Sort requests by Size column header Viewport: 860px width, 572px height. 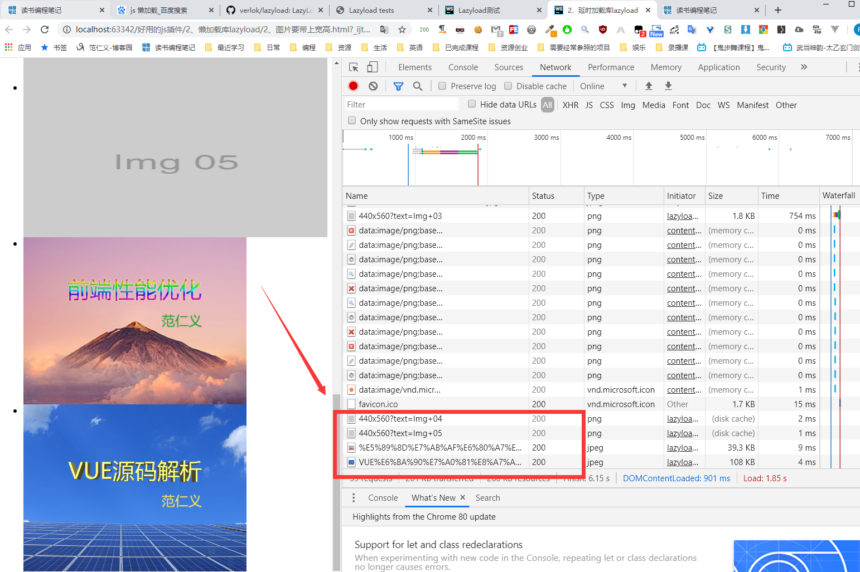(x=732, y=195)
